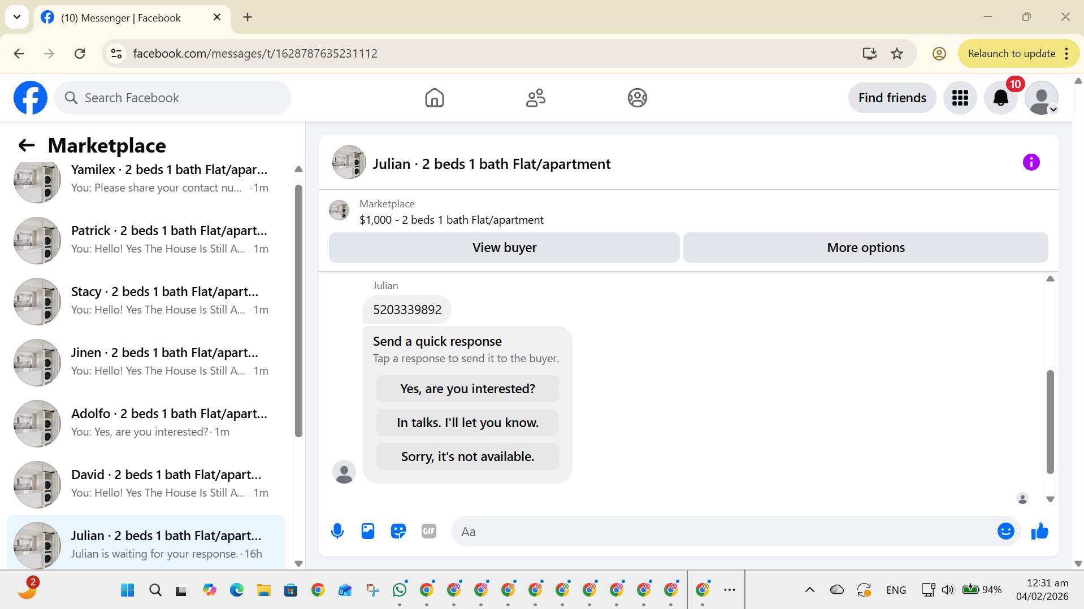Image resolution: width=1084 pixels, height=609 pixels.
Task: Click the chat scroll up arrow
Action: [1050, 279]
